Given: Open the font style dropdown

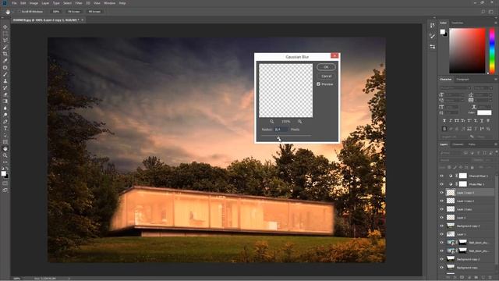Looking at the screenshot, I should (x=483, y=88).
